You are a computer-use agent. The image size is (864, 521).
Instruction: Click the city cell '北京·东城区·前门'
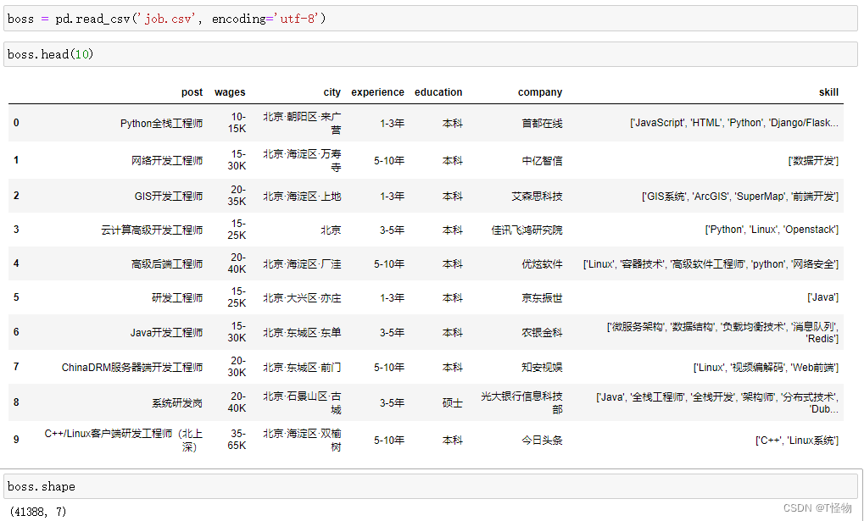pyautogui.click(x=302, y=368)
